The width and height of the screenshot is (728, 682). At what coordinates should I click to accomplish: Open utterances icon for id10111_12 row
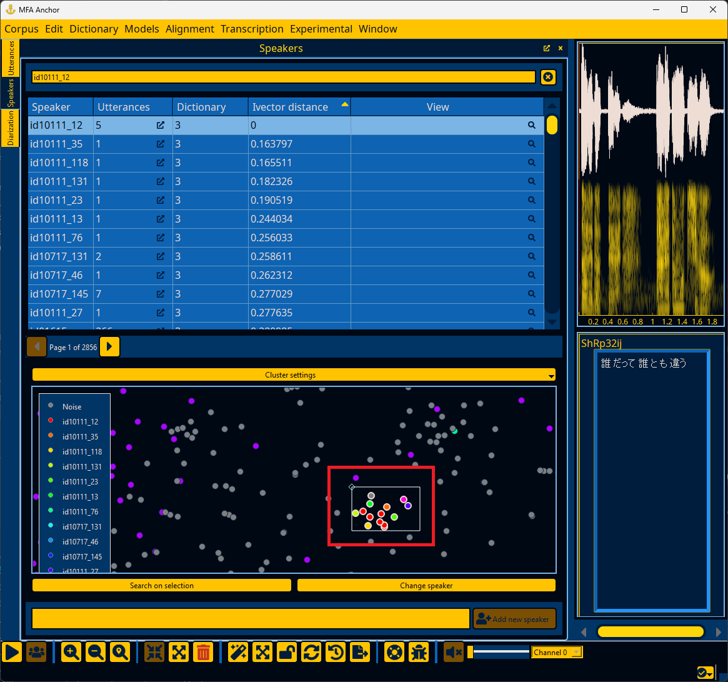pyautogui.click(x=160, y=125)
